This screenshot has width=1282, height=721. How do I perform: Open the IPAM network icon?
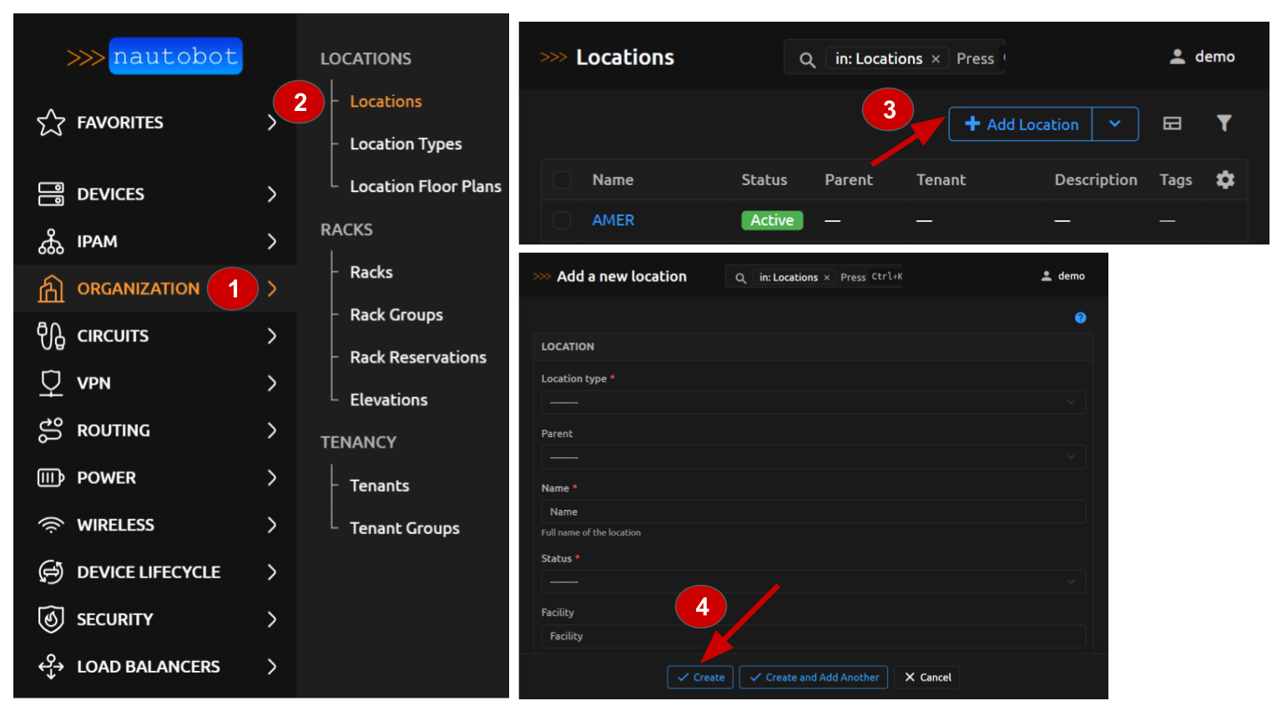coord(51,242)
